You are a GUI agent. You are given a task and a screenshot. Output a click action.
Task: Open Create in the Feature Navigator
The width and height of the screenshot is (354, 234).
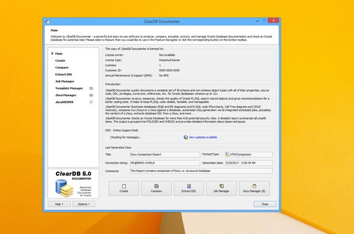pos(60,60)
